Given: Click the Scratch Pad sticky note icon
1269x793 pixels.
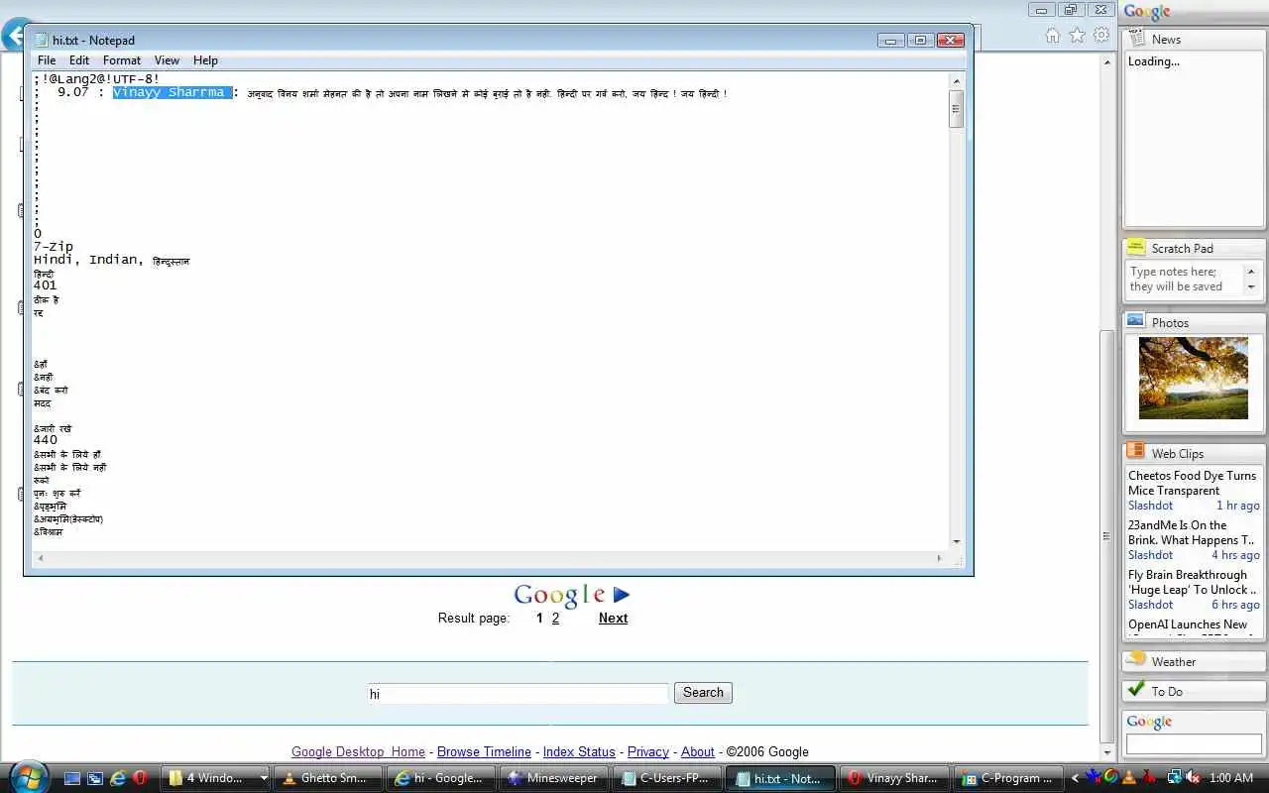Looking at the screenshot, I should pyautogui.click(x=1136, y=248).
